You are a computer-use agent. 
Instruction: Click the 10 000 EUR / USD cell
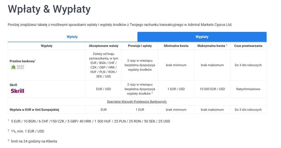click(212, 89)
